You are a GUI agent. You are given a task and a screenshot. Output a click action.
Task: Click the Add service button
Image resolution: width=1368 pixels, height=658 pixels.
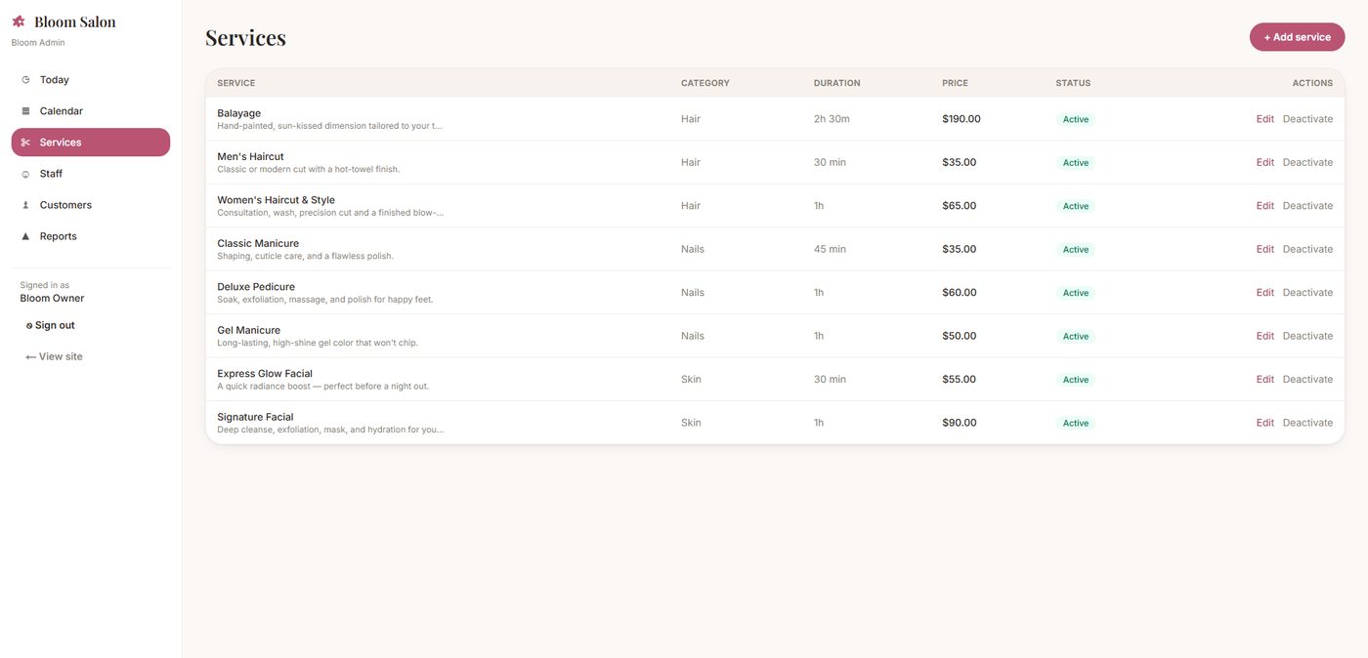1297,37
